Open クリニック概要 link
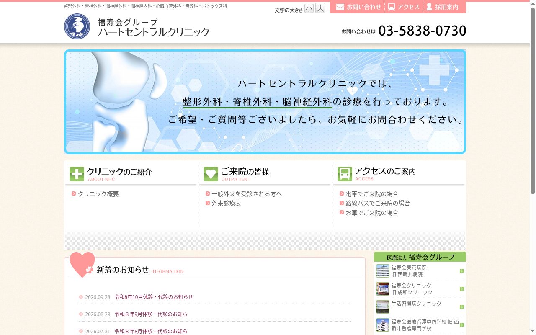This screenshot has height=335, width=536. (x=98, y=194)
